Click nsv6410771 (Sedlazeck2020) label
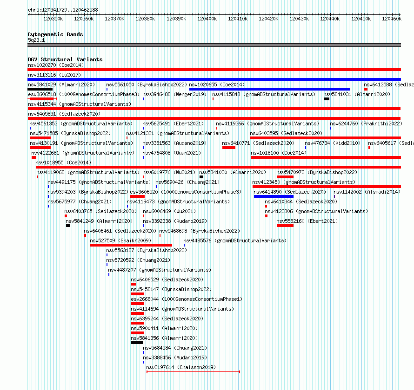This screenshot has width=414, height=390. [x=258, y=143]
